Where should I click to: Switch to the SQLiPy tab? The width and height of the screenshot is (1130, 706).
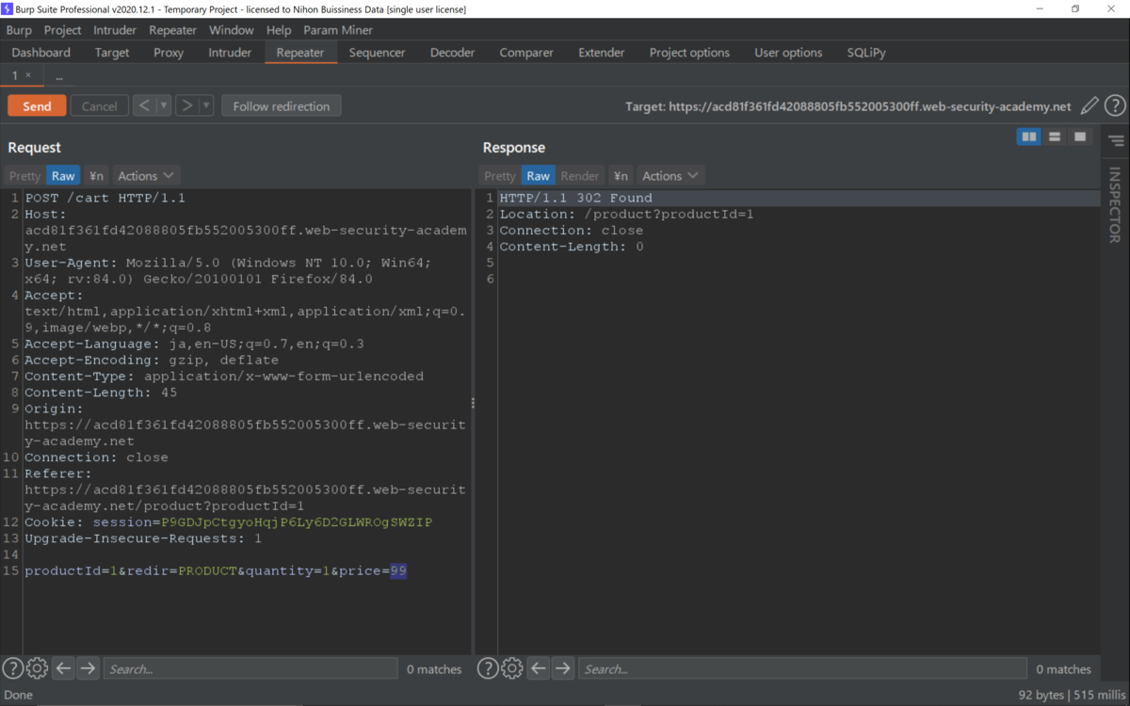(x=866, y=53)
